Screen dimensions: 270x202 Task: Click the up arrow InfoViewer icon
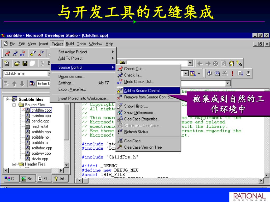(15, 84)
